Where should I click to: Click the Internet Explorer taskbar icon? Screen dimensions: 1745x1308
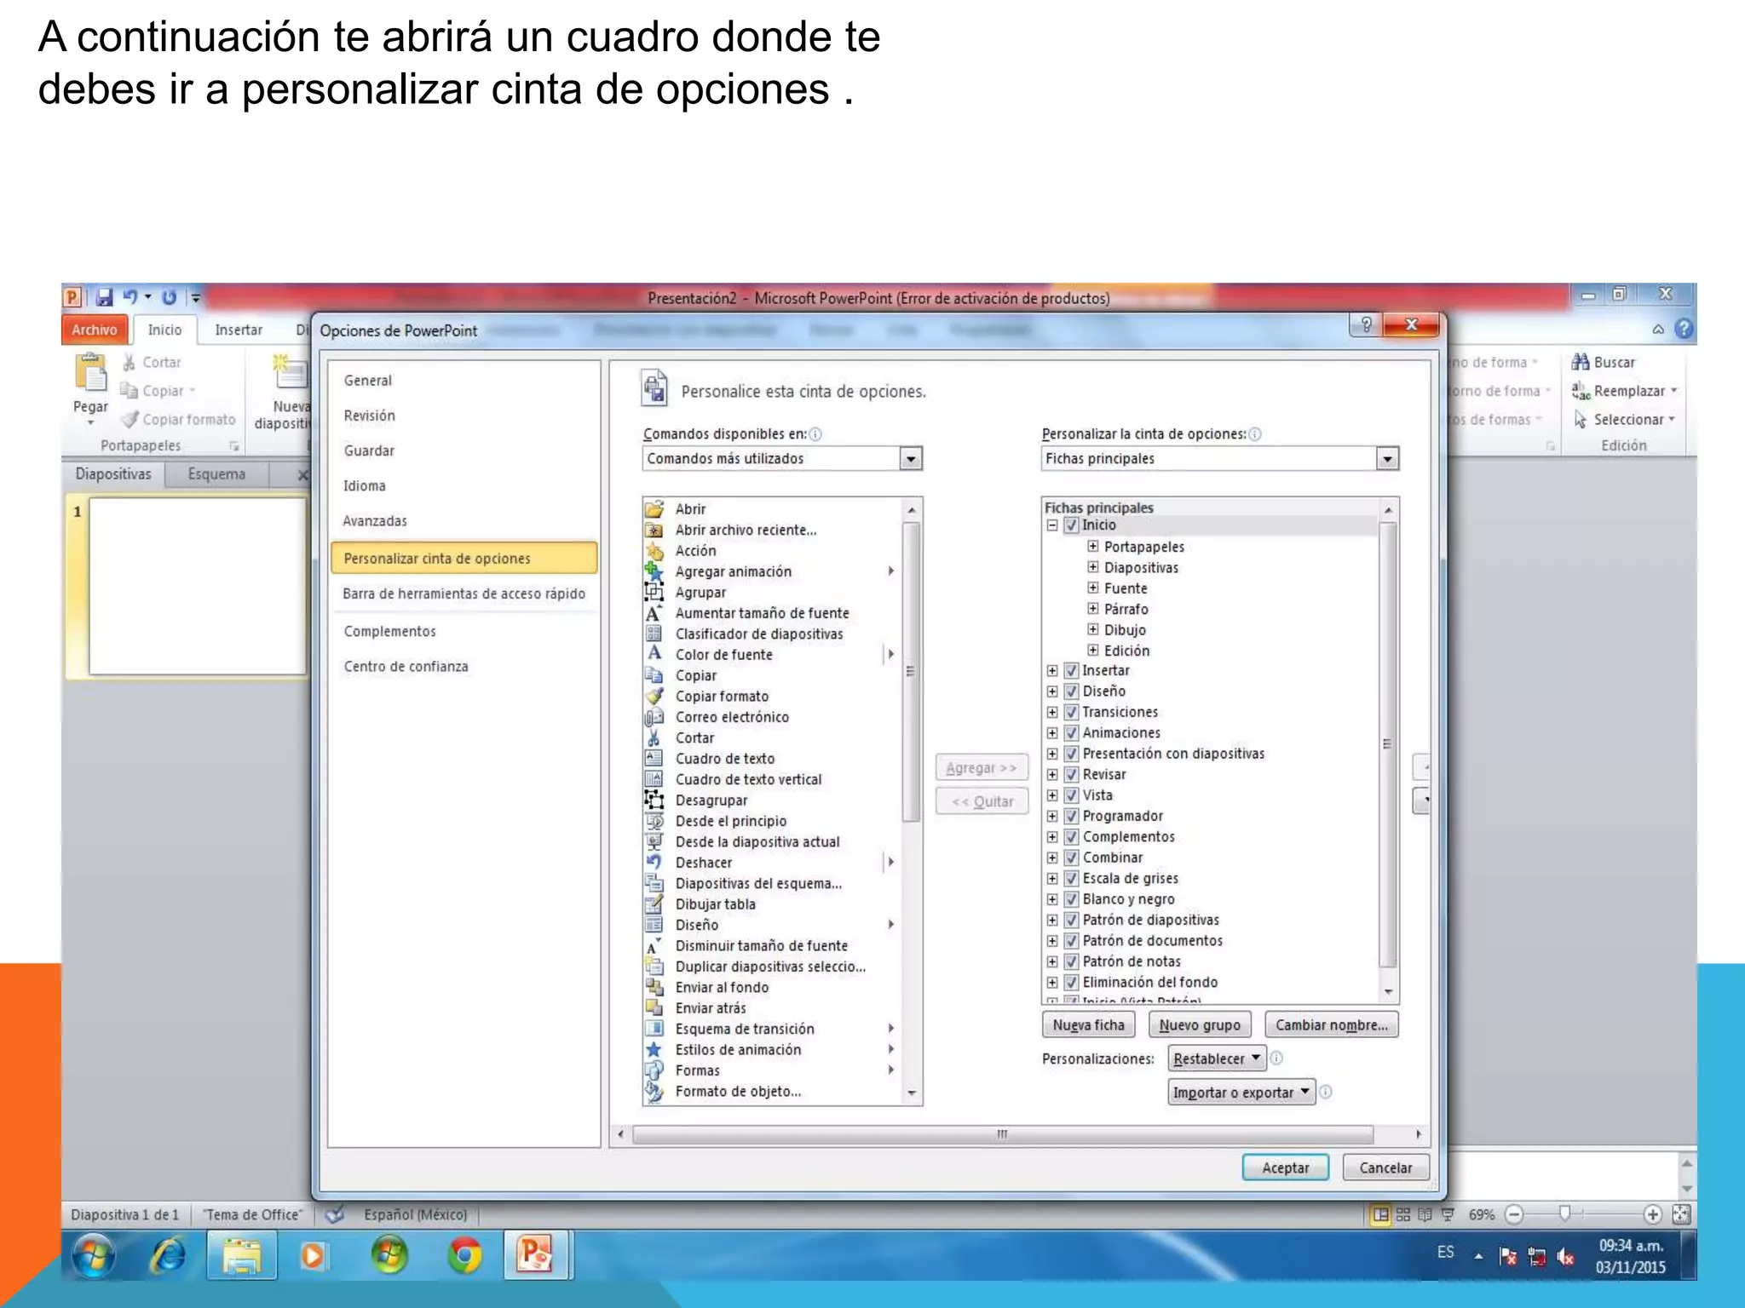[x=168, y=1255]
